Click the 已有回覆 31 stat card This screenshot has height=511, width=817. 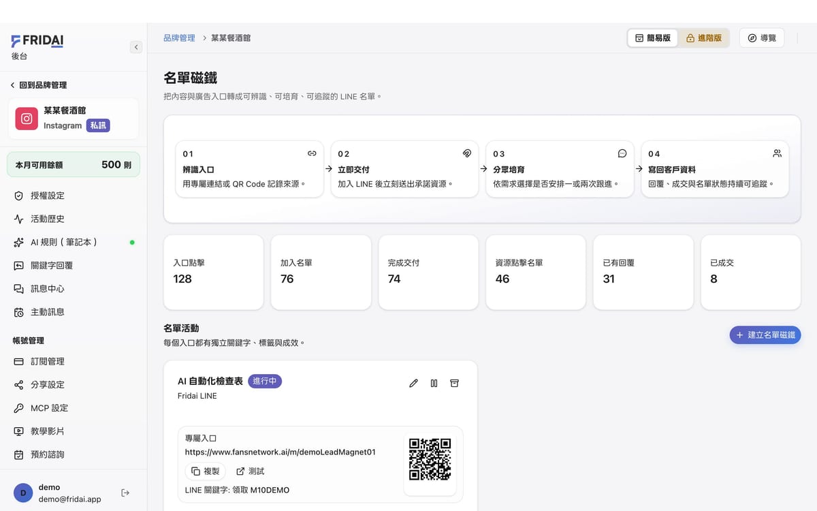click(643, 273)
